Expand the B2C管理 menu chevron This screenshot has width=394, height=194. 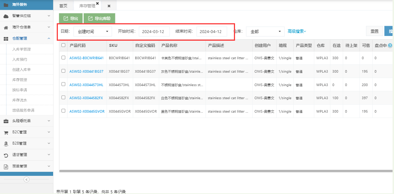pos(49,132)
